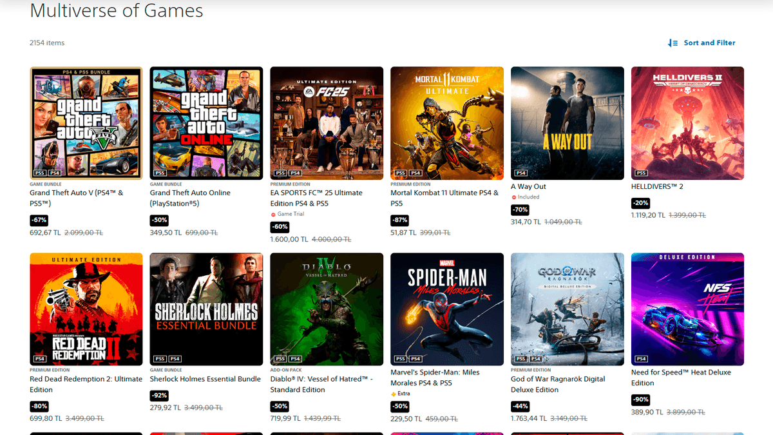This screenshot has width=773, height=435.
Task: Click the -20% discount badge on HELLDIVERS 2
Action: pos(640,203)
